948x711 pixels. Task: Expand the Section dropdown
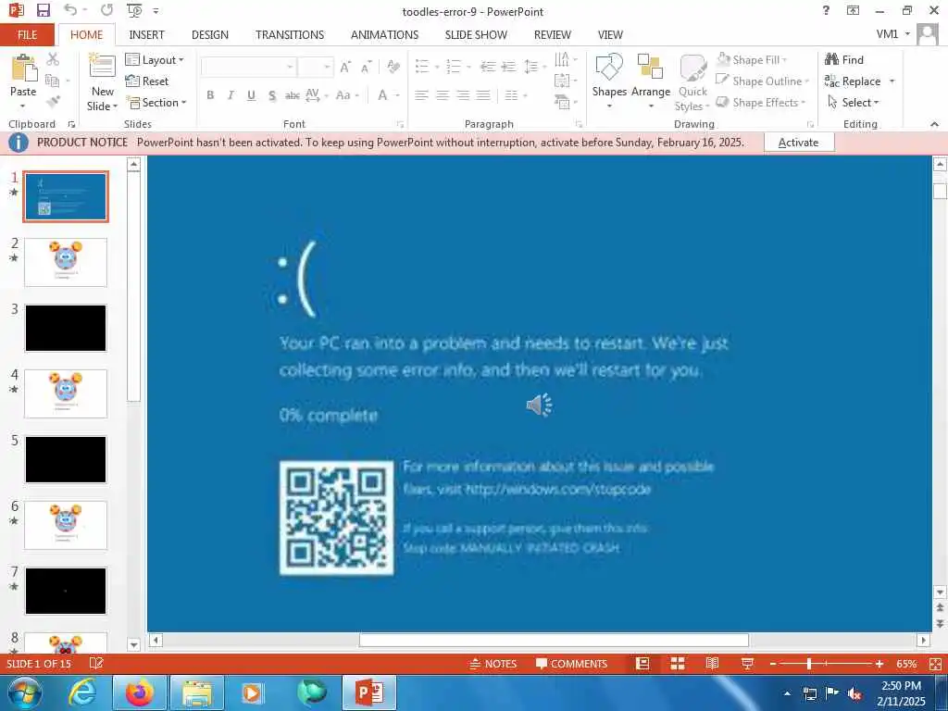tap(156, 102)
